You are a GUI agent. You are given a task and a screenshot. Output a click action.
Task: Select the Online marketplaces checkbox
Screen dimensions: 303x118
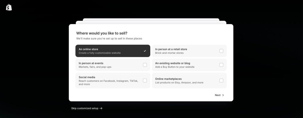click(x=221, y=81)
